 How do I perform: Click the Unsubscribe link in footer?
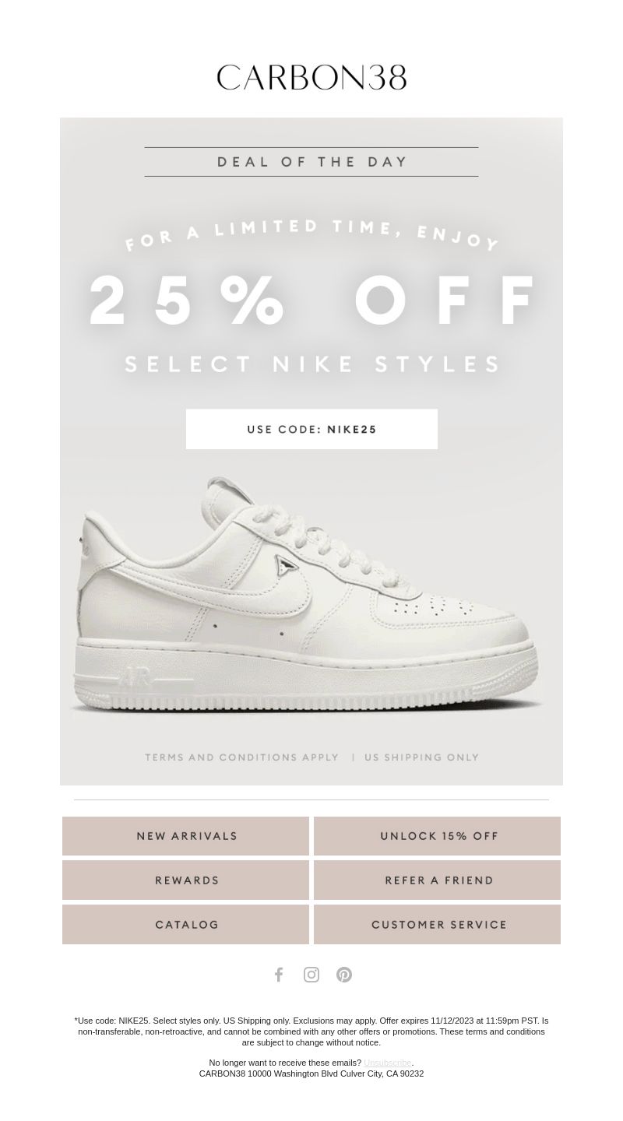click(x=387, y=1063)
